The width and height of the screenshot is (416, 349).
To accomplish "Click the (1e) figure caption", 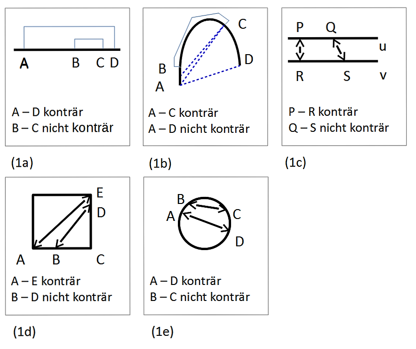I will pos(162,332).
